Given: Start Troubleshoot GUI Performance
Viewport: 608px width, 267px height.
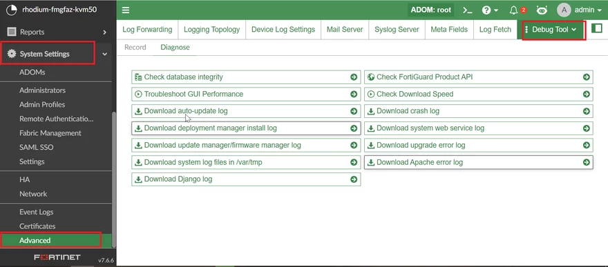Looking at the screenshot, I should pos(246,94).
